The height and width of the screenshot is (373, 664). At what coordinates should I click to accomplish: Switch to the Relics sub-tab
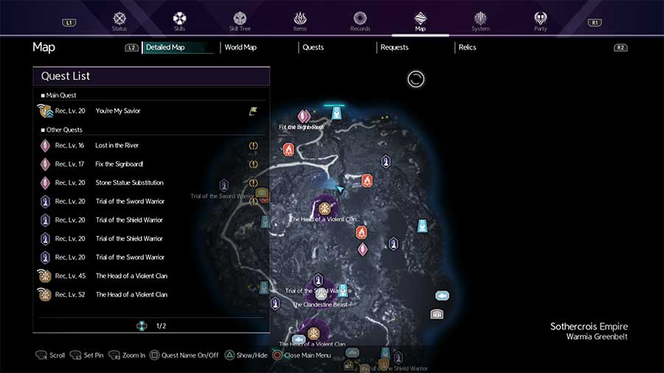467,47
